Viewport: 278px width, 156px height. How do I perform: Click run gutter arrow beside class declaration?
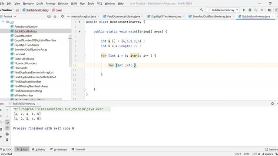[79, 22]
